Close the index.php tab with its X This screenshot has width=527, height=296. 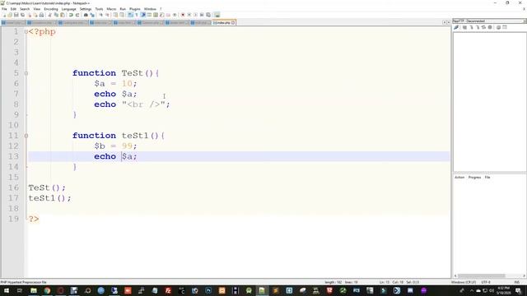(233, 22)
